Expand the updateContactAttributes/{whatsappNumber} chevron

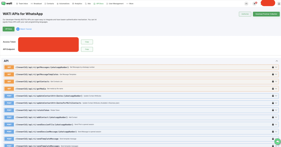coord(276,96)
